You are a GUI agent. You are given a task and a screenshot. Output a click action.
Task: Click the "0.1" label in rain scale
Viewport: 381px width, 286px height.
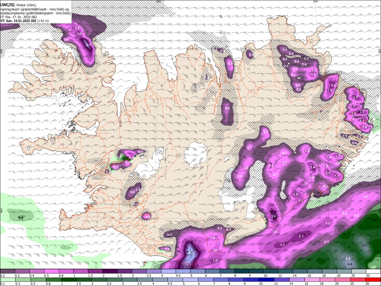2,284
